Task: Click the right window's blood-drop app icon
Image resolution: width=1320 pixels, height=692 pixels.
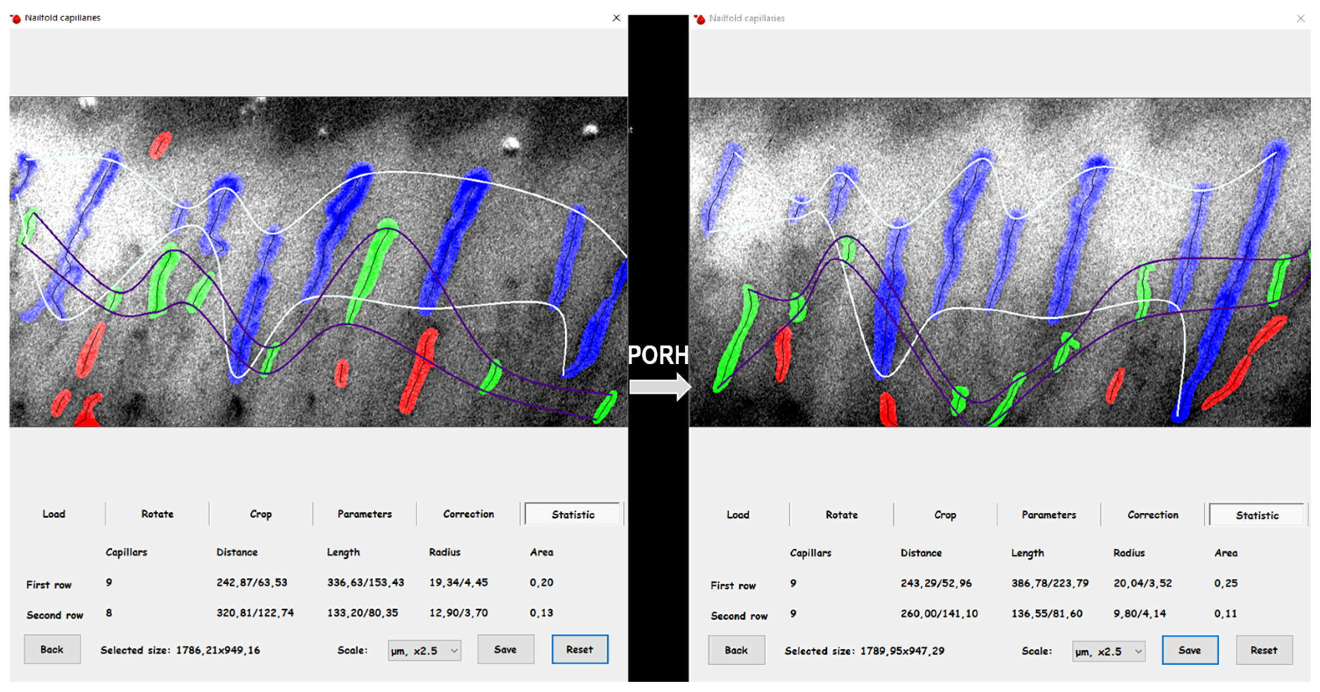Action: coord(699,19)
